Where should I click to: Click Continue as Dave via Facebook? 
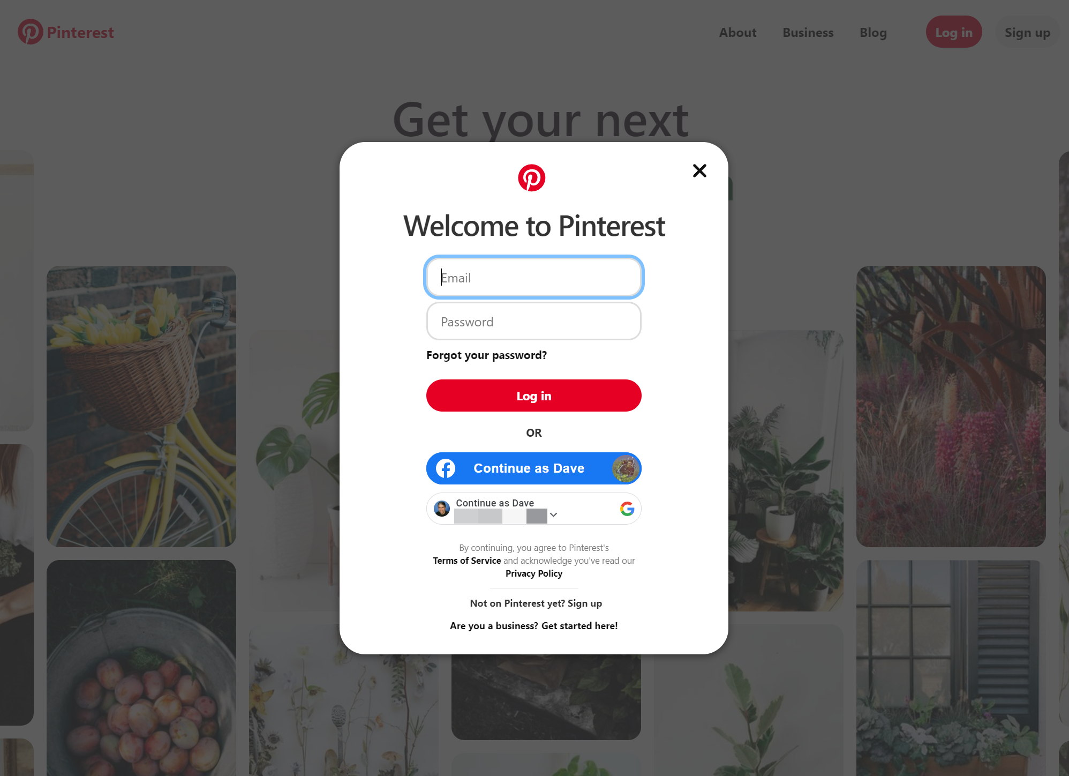(x=533, y=468)
